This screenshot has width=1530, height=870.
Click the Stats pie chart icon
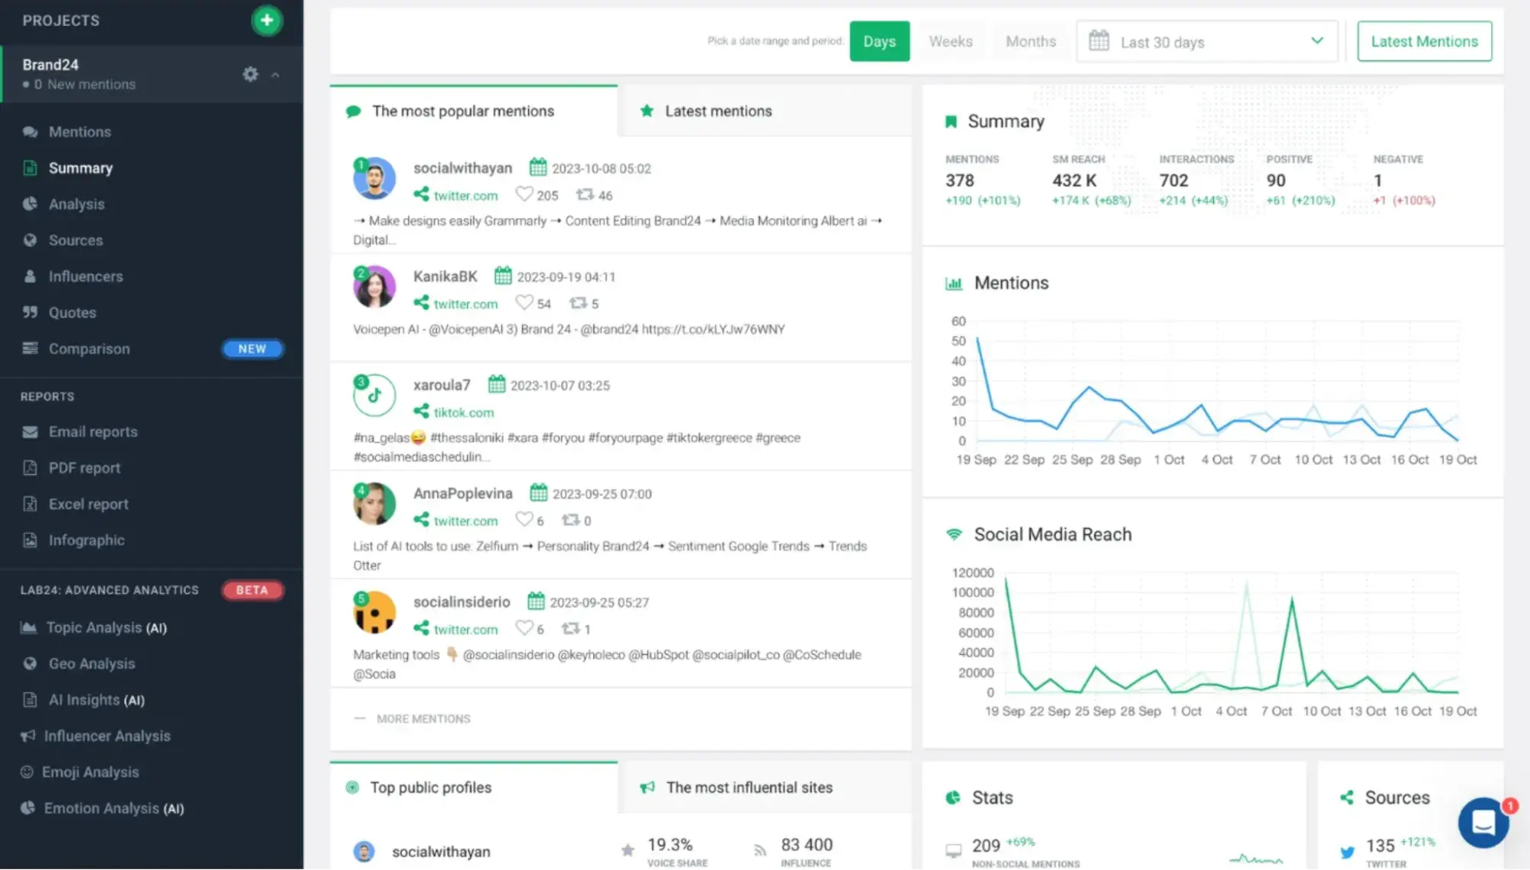[x=953, y=798]
